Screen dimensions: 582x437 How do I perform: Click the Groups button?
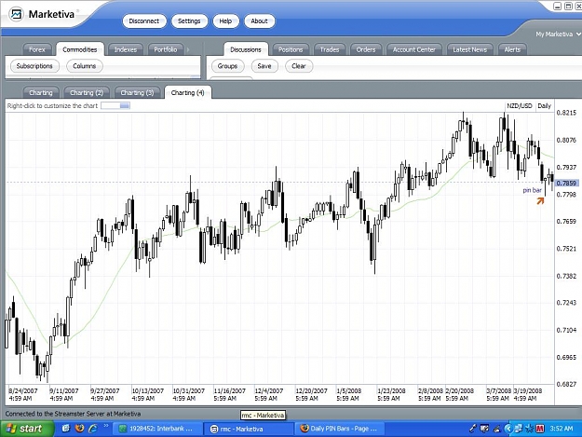point(227,66)
